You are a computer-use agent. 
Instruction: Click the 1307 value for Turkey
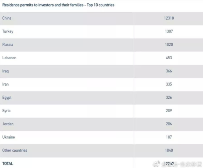tap(169, 31)
